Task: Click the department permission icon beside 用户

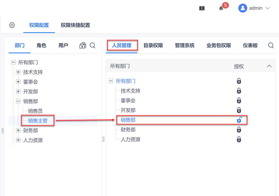Action: (83, 45)
